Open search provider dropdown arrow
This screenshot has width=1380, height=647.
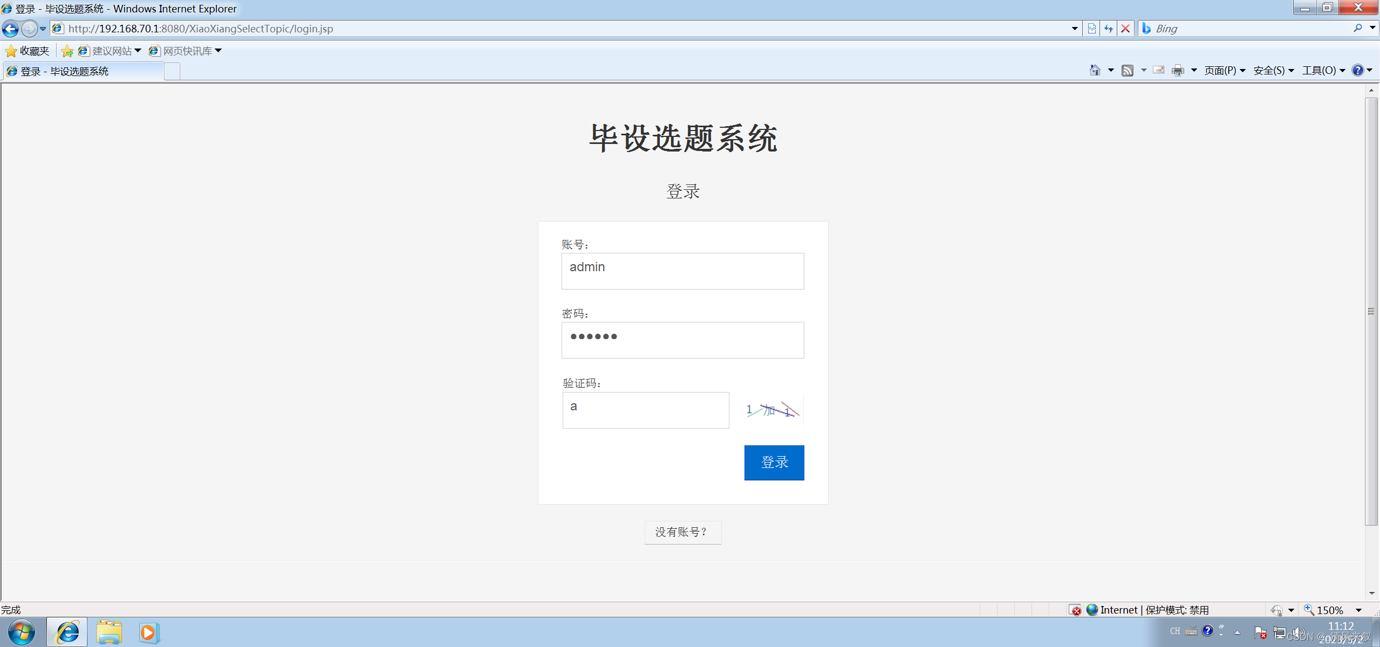1372,28
